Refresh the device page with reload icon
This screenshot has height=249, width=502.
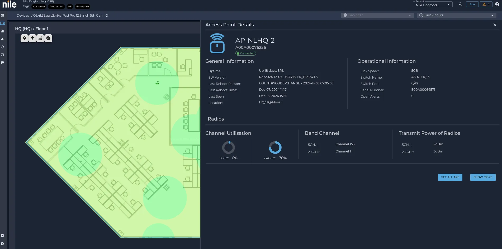(107, 16)
